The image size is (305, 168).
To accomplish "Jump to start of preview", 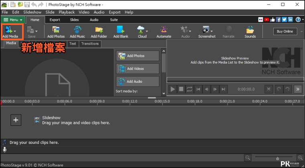I will pos(198,89).
